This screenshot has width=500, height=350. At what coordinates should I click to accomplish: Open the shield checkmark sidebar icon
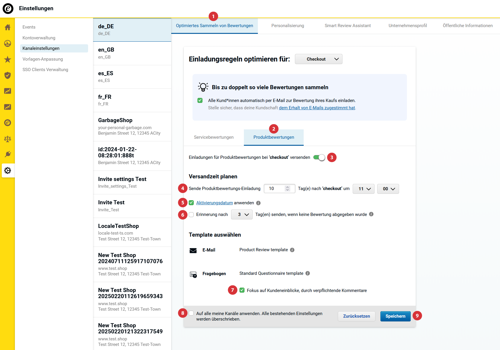tap(8, 75)
